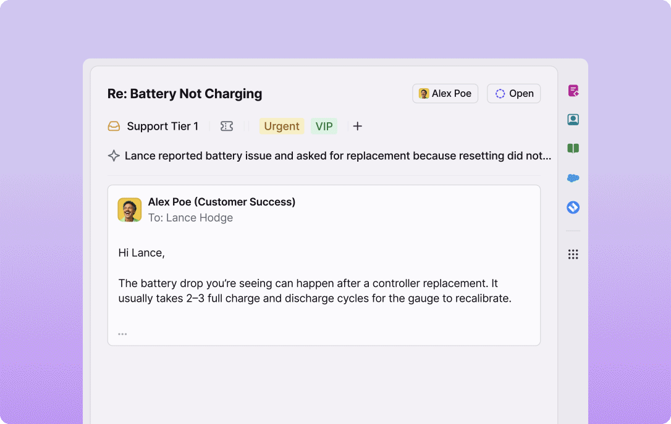Open the AI notes sidebar icon

coord(573,91)
